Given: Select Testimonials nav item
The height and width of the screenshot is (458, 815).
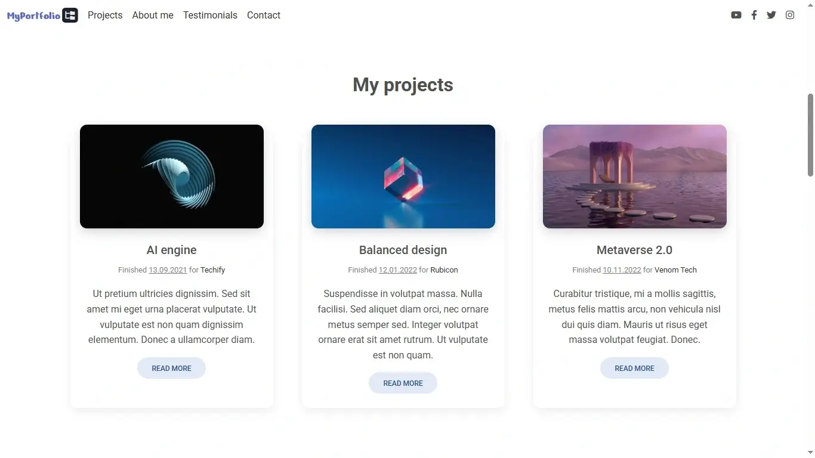Looking at the screenshot, I should 210,16.
